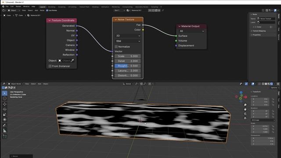The width and height of the screenshot is (281, 158).
Task: Click the Detail slider in Noise Texture
Action: 128,61
